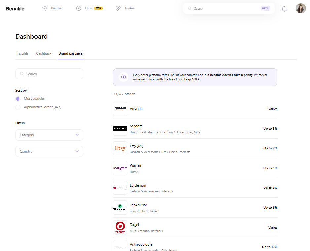Image resolution: width=310 pixels, height=251 pixels.
Task: Open the Anthropologie brand logo
Action: pyautogui.click(x=120, y=246)
